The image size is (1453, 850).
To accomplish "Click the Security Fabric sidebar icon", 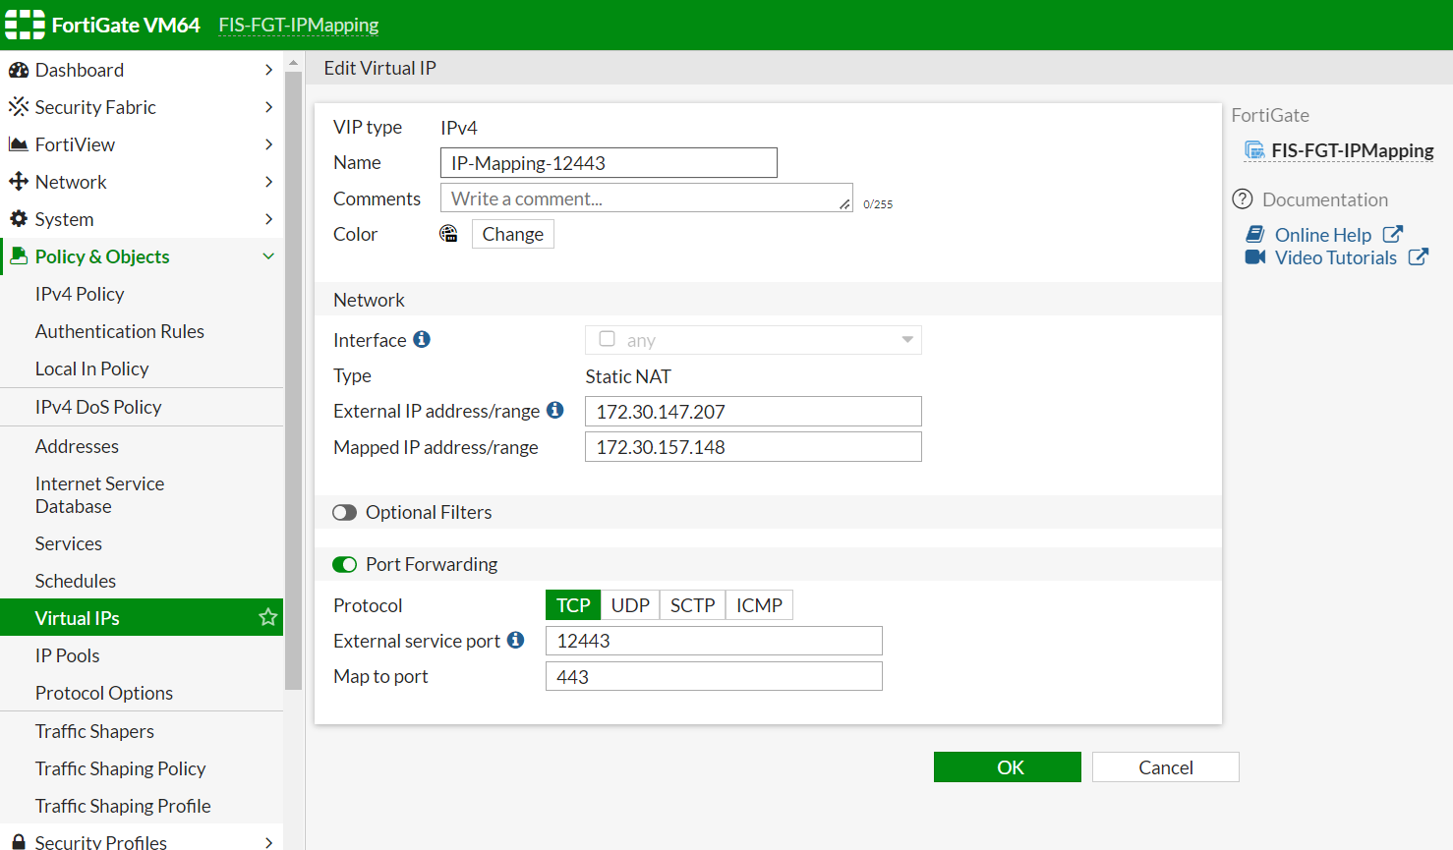I will [21, 107].
